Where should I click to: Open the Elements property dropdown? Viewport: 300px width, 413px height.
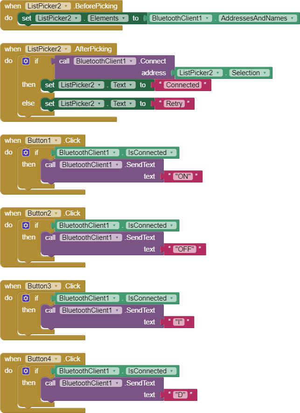(x=108, y=18)
